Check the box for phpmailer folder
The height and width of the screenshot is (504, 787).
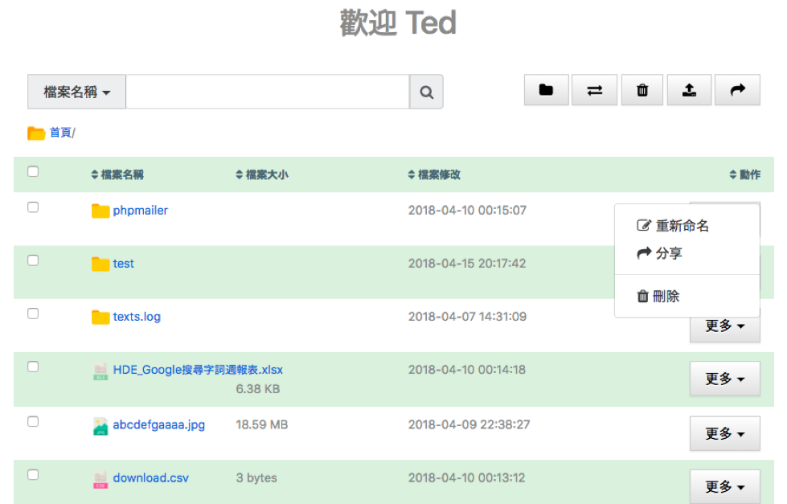coord(33,207)
